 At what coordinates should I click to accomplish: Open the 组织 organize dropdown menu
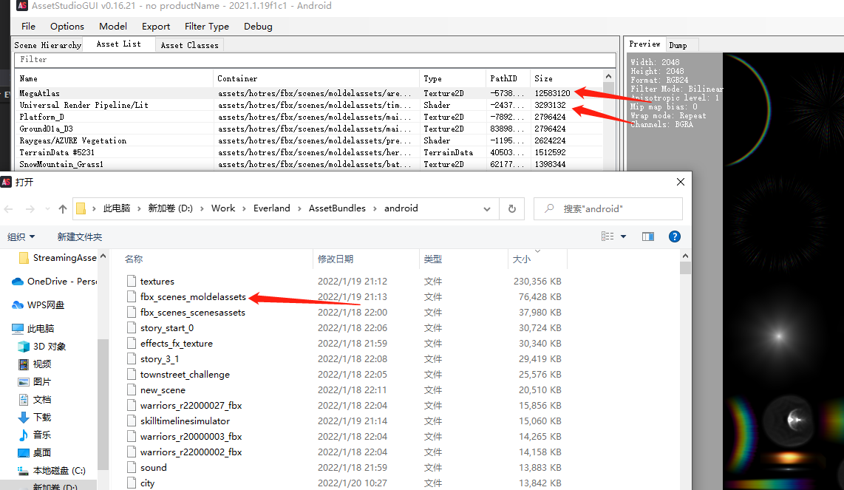(x=21, y=237)
